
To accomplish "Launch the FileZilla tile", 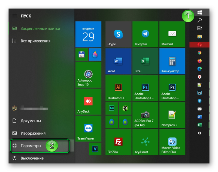I will click(119, 142).
